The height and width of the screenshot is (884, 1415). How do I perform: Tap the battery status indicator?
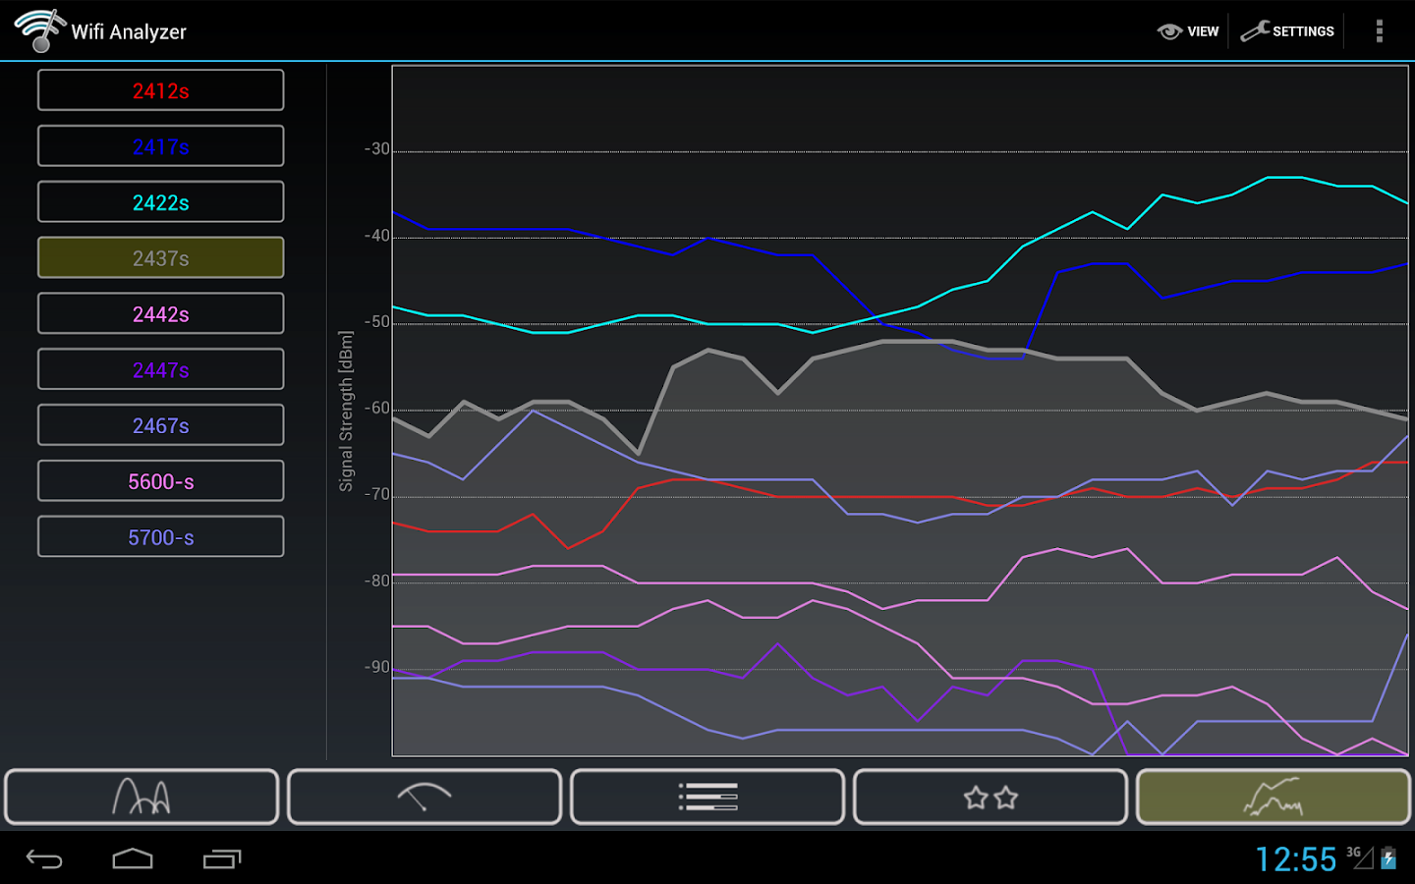coord(1387,856)
